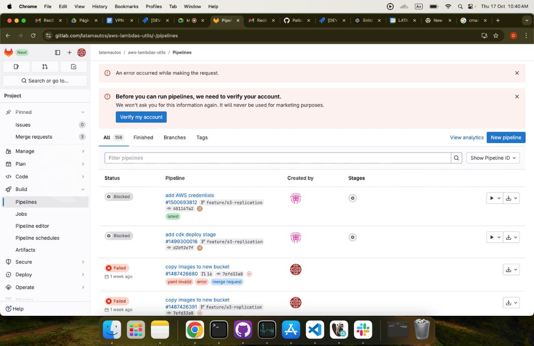Run manual jobs for pipeline #1499300016

coord(494,237)
